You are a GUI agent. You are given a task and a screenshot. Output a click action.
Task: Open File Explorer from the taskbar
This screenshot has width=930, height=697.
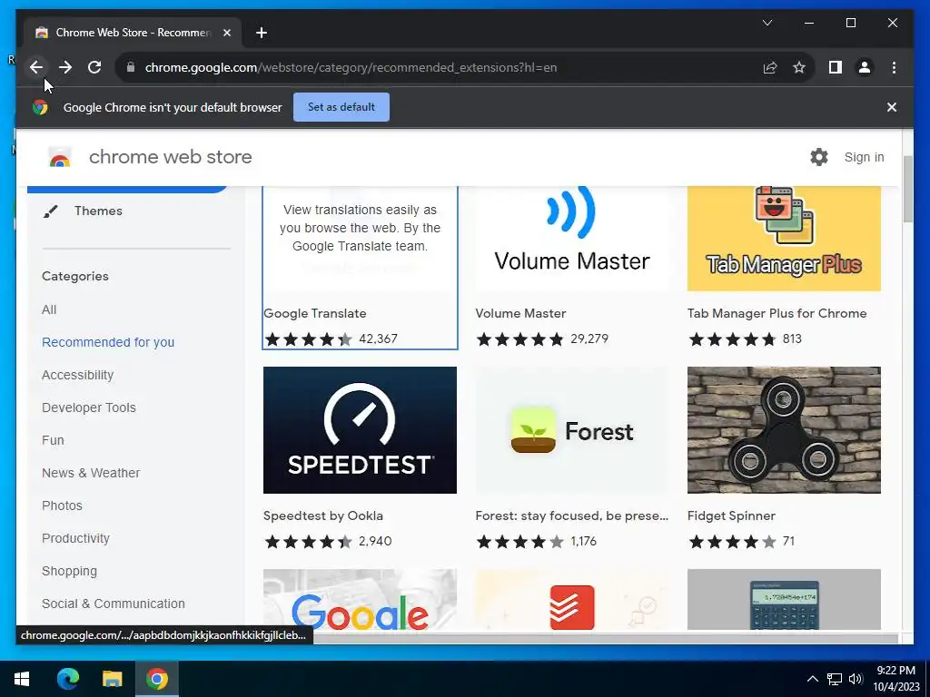(x=112, y=679)
